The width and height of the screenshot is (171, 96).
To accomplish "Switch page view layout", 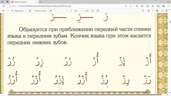I will (x=98, y=11).
